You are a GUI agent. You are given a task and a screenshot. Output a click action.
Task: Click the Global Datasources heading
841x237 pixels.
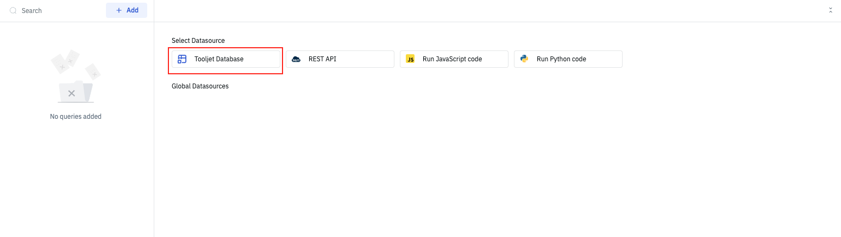coord(200,86)
